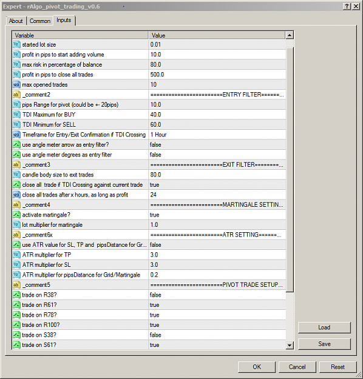The image size is (363, 379).
Task: Click the bool icon beside 'trade on S61?'
Action: (x=16, y=345)
